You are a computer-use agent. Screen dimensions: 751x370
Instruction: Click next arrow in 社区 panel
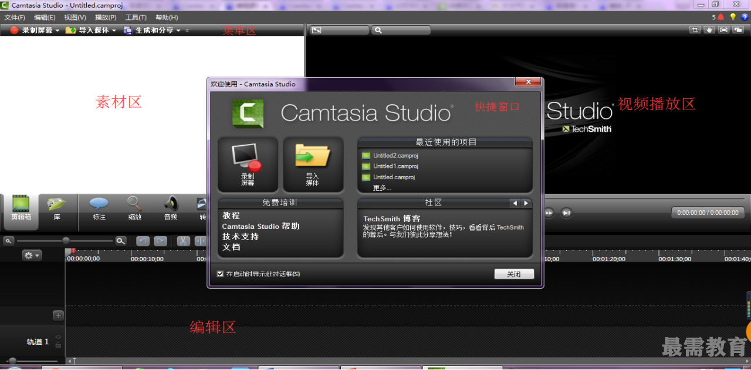pos(526,203)
